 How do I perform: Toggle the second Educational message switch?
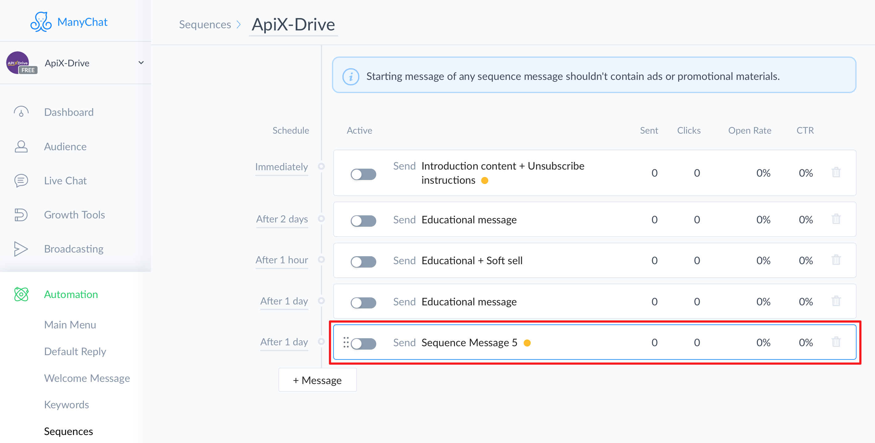363,303
